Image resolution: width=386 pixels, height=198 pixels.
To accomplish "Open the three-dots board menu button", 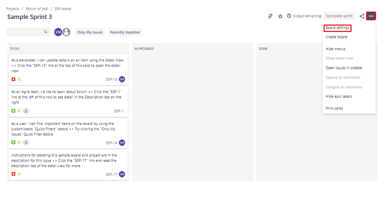I will [x=371, y=16].
